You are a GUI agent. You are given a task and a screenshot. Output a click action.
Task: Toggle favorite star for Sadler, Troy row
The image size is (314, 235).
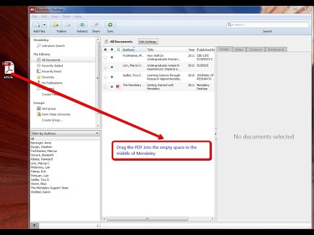click(105, 77)
